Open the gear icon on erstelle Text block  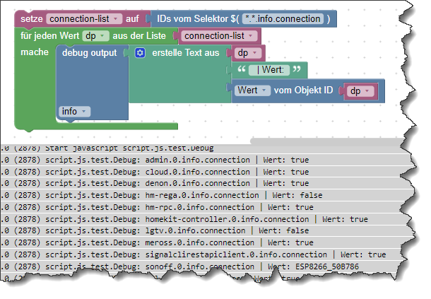point(140,52)
